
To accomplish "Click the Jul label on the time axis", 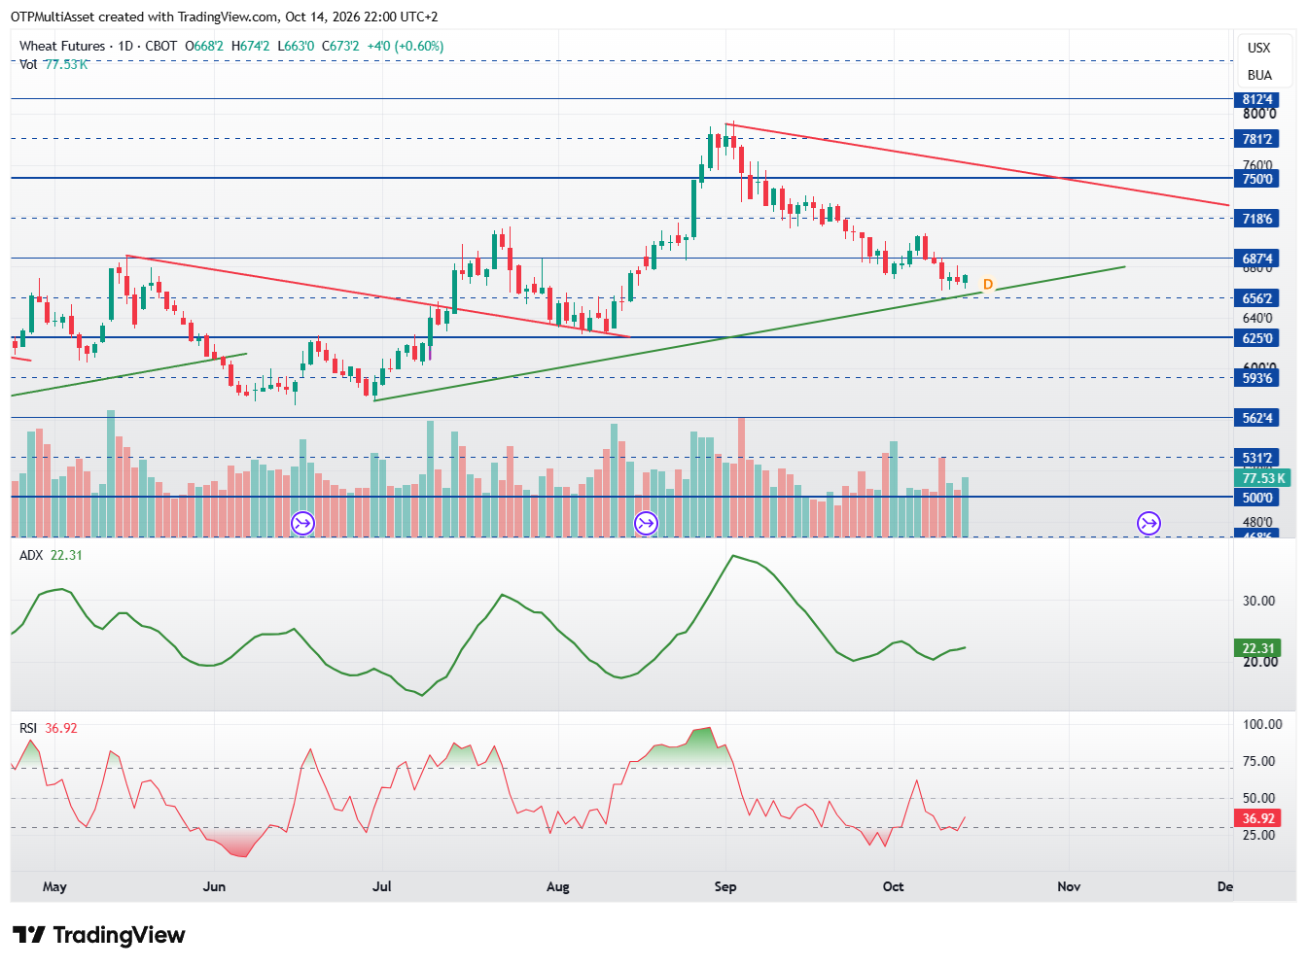I will tap(382, 886).
